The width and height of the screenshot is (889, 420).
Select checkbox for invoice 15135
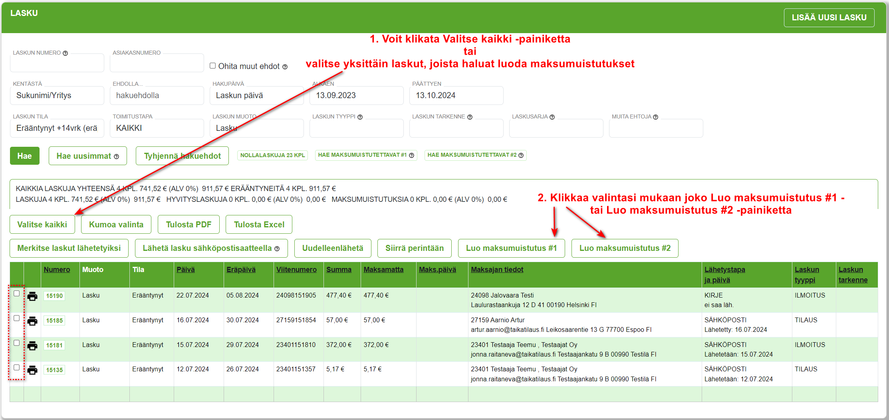[x=16, y=368]
